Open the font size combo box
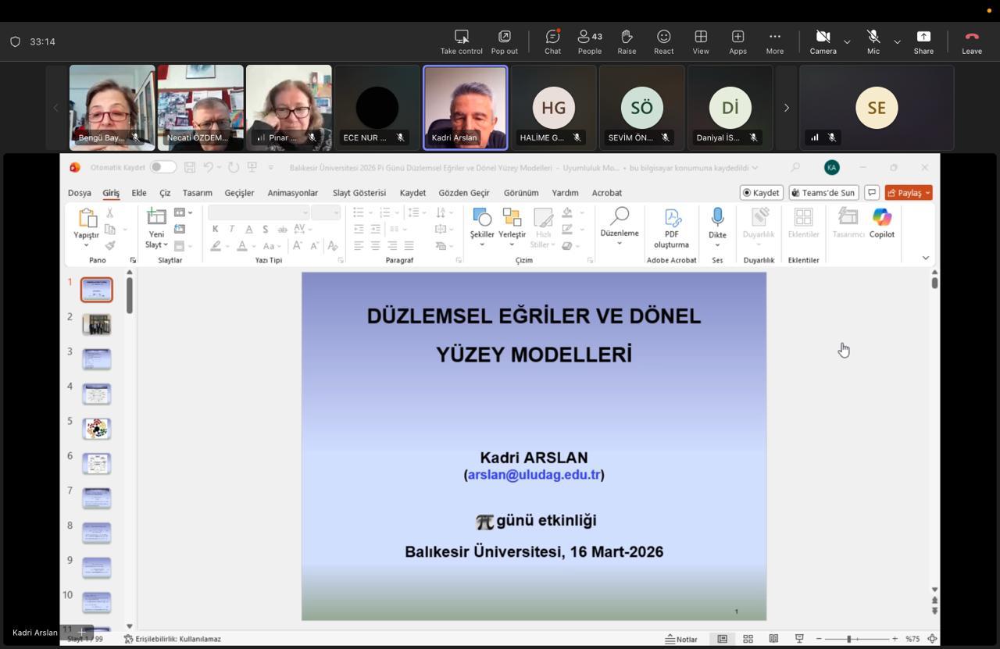Viewport: 1000px width, 649px height. click(x=326, y=212)
